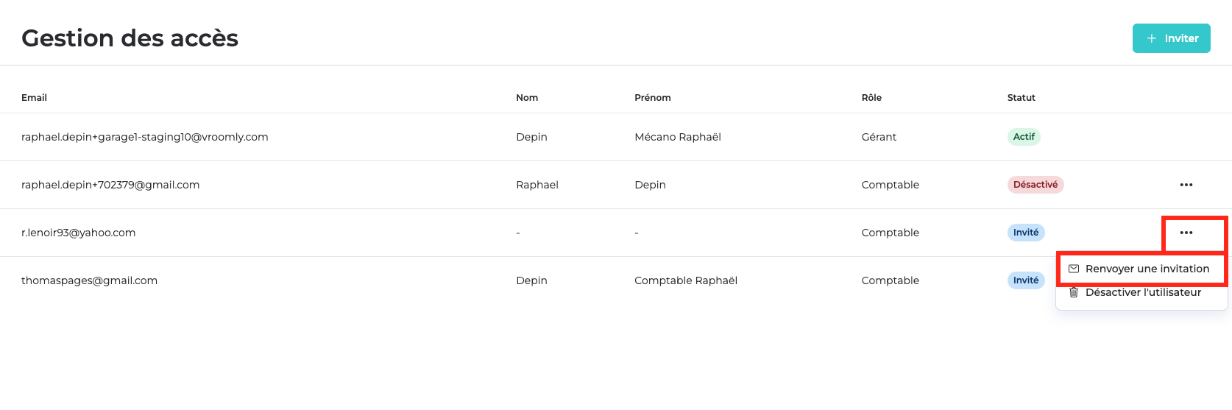
Task: Click the Rôle column header
Action: pos(871,97)
